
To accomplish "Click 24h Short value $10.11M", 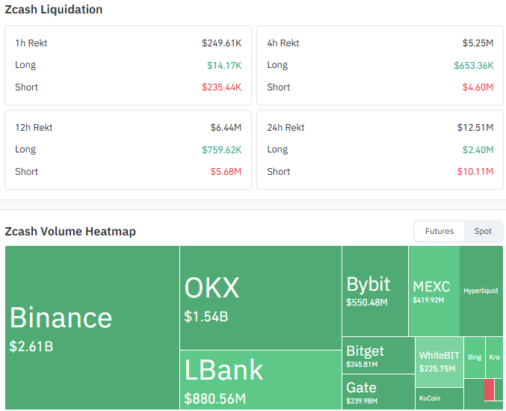I will click(x=475, y=172).
